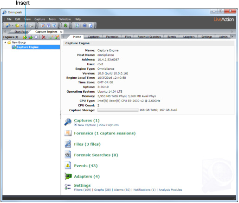Open the Help menu
The height and width of the screenshot is (203, 239).
point(78,19)
